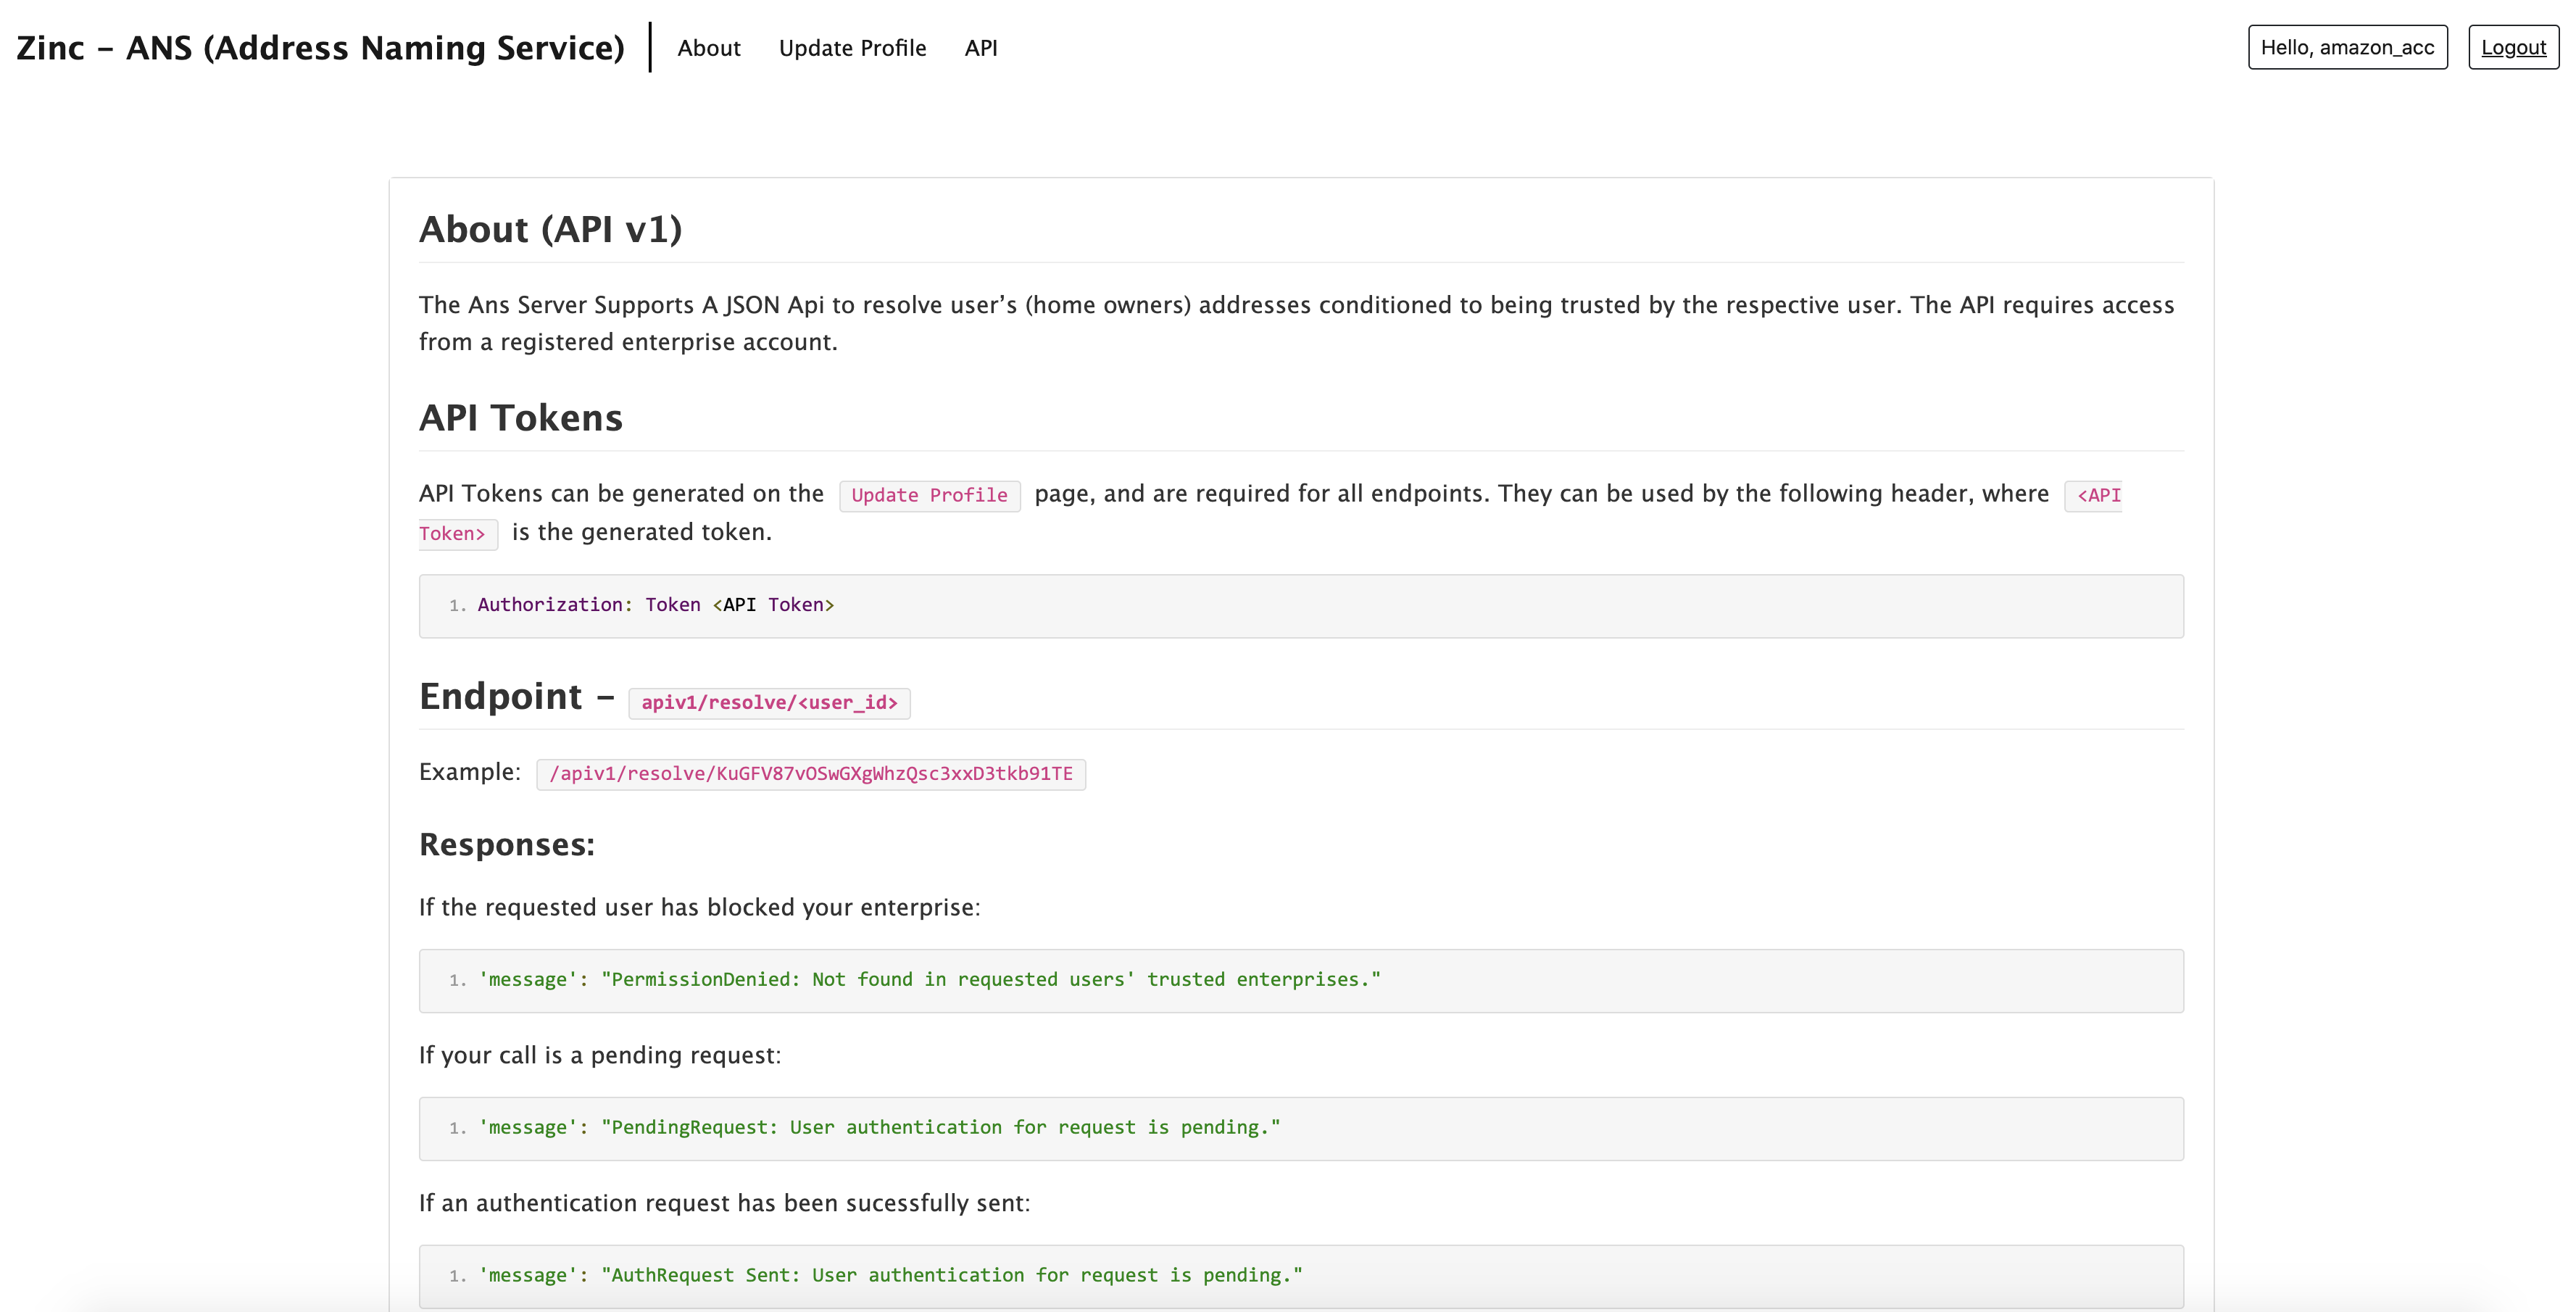Click the Logout button
The height and width of the screenshot is (1312, 2576).
(2512, 47)
